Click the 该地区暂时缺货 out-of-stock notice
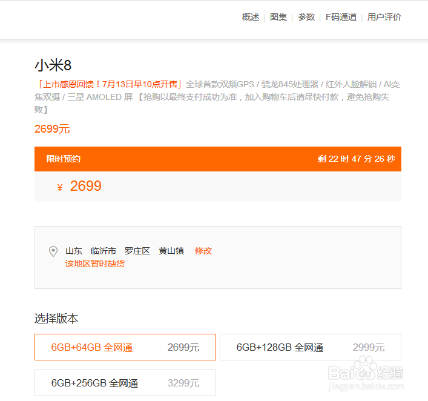Viewport: 428px width, 401px height. click(x=94, y=263)
